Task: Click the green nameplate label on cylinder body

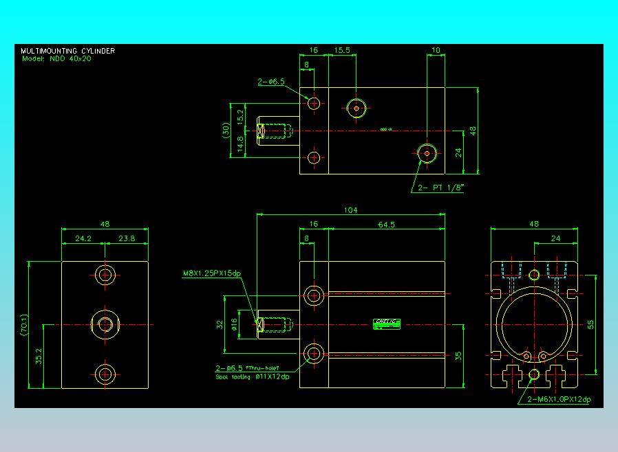Action: (387, 324)
